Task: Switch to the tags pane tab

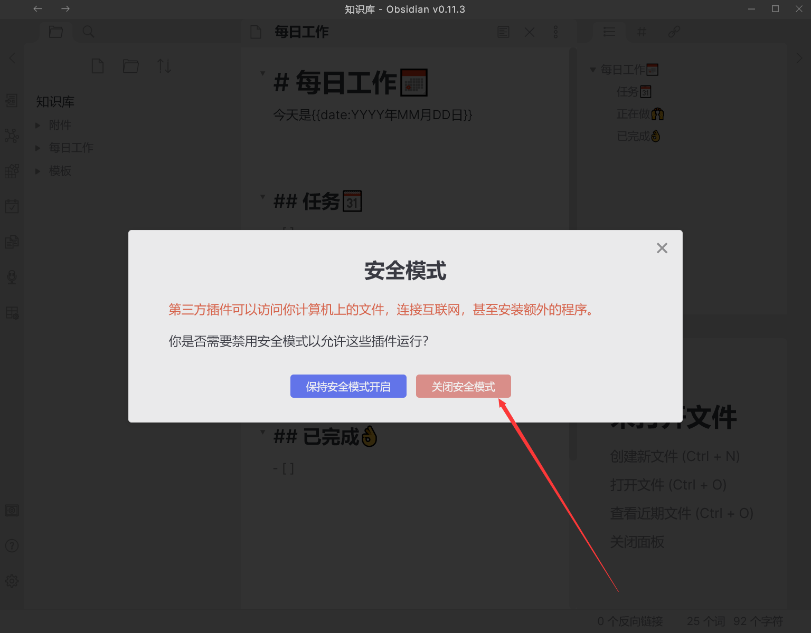Action: coord(642,32)
